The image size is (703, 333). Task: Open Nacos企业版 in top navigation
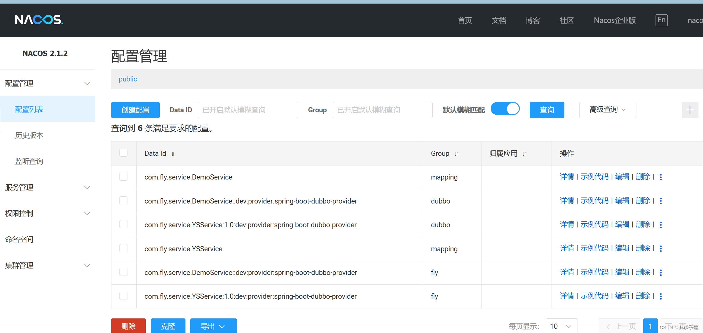click(x=615, y=20)
